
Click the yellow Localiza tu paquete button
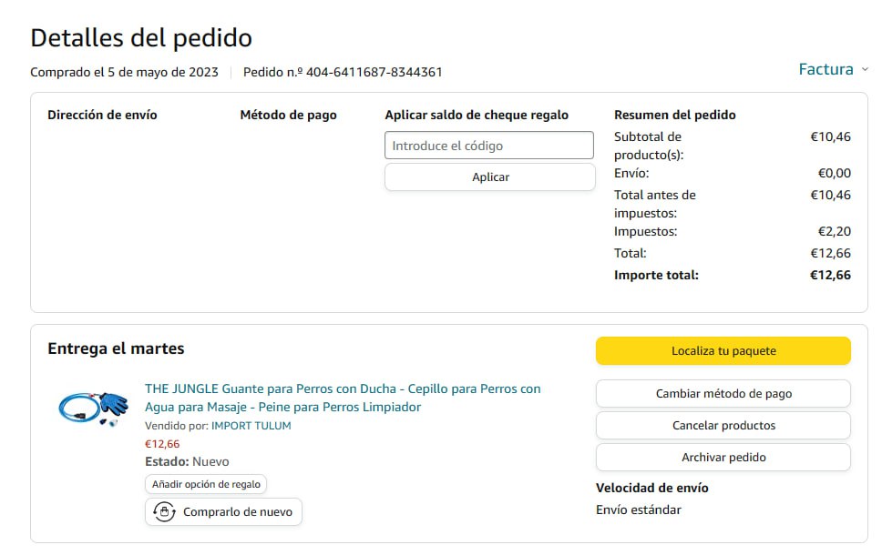[723, 350]
